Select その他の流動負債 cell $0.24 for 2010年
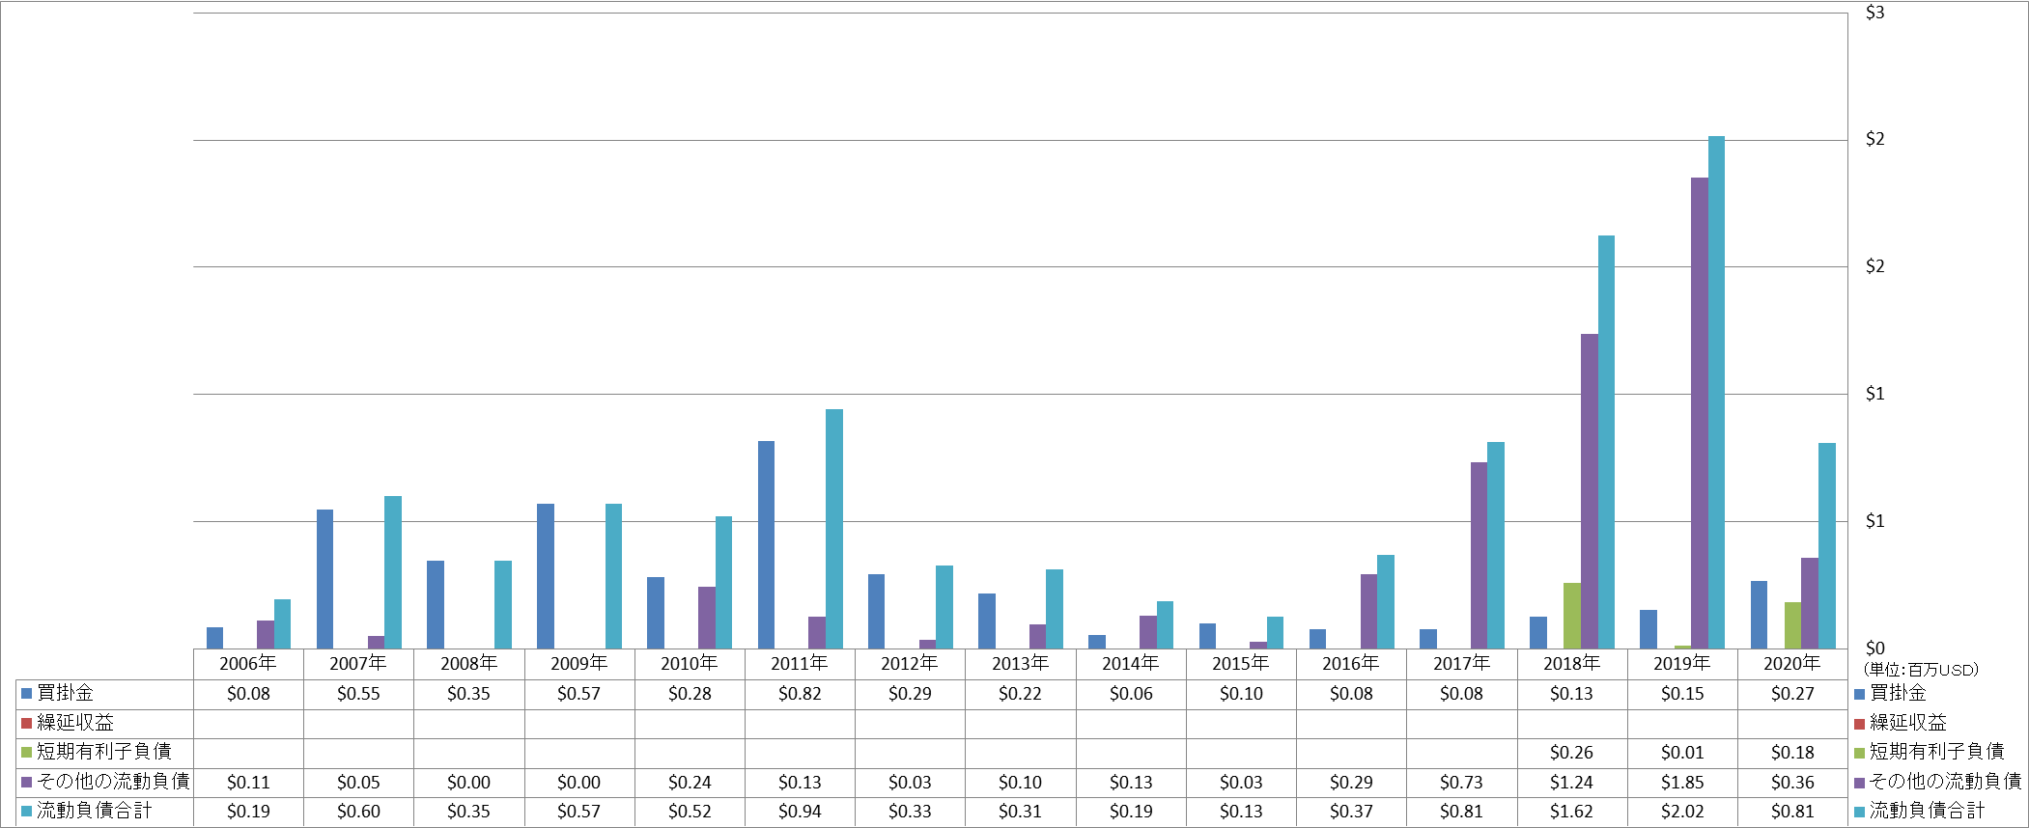Viewport: 2029px width, 828px height. coord(690,783)
